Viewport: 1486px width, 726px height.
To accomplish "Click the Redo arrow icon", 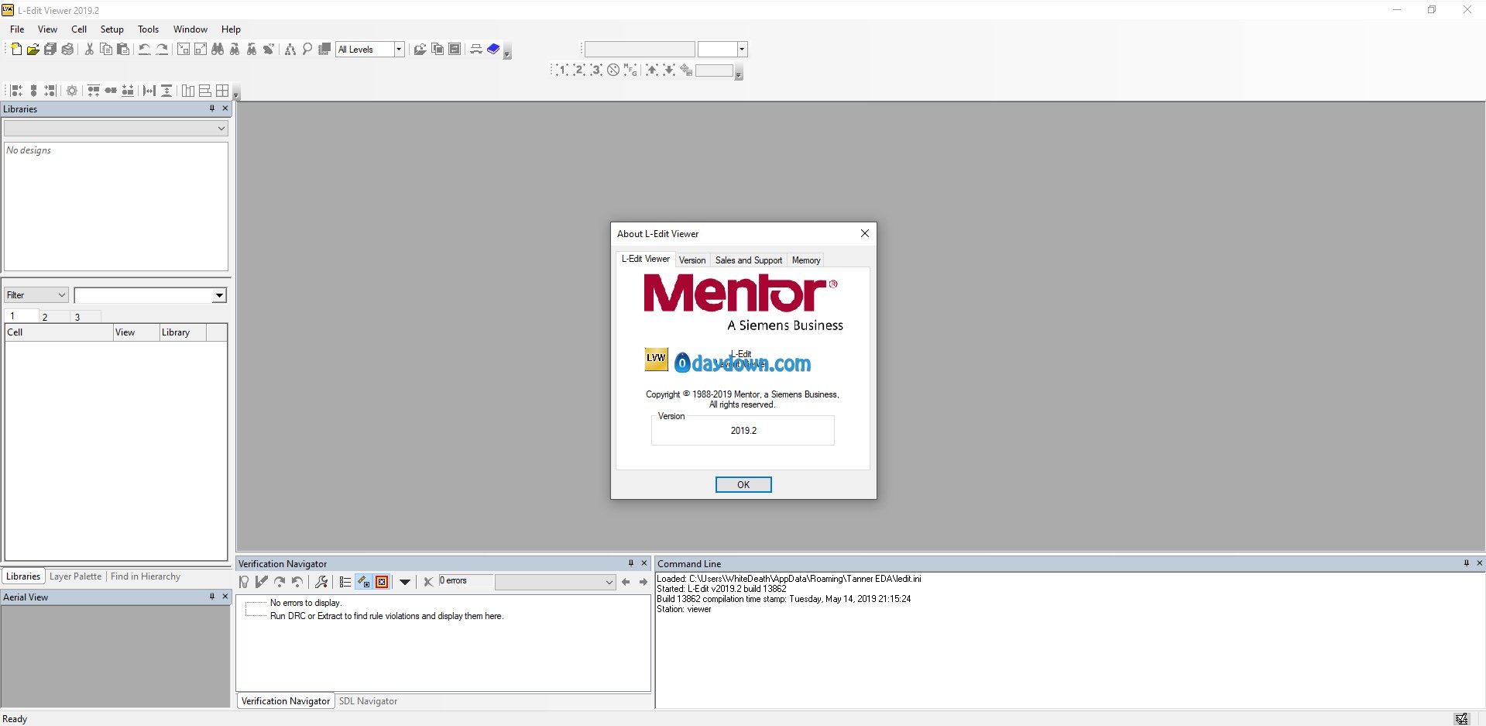I will click(162, 49).
